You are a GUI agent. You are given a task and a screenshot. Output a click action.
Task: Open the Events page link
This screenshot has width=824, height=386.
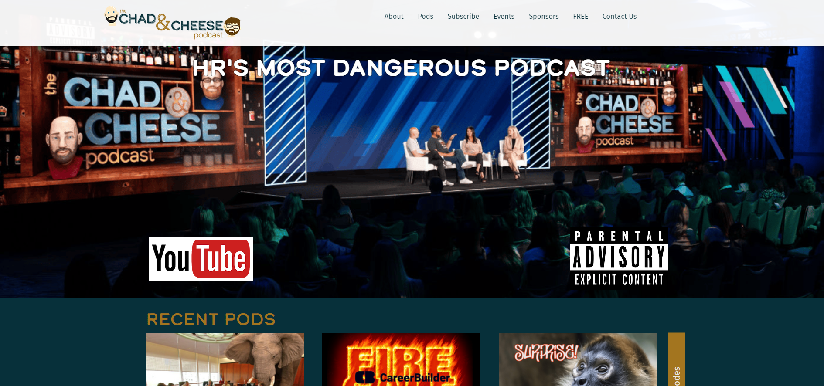pos(504,16)
